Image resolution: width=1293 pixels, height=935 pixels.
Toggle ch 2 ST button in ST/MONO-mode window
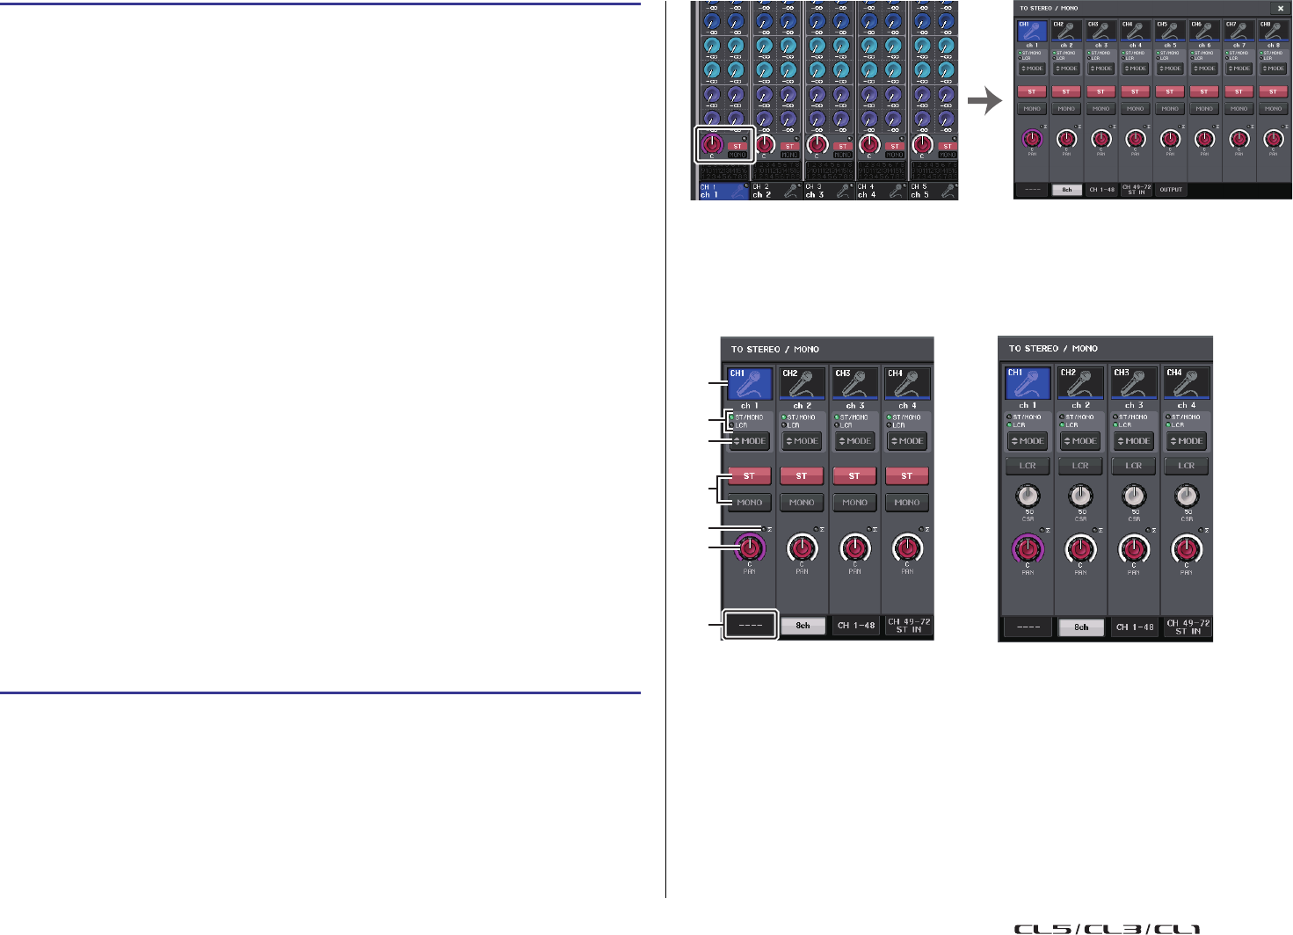click(x=803, y=475)
